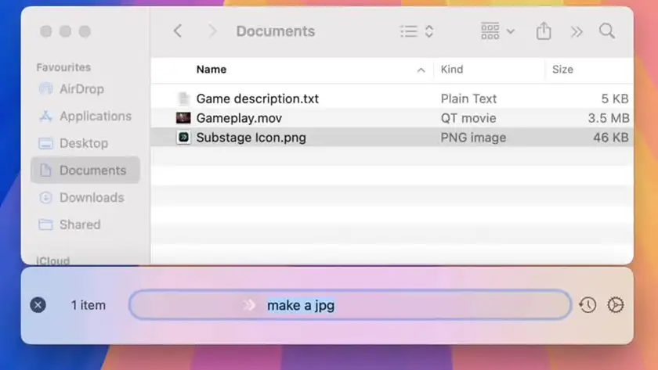Open the Substage command history clock icon
The image size is (658, 370).
(587, 304)
